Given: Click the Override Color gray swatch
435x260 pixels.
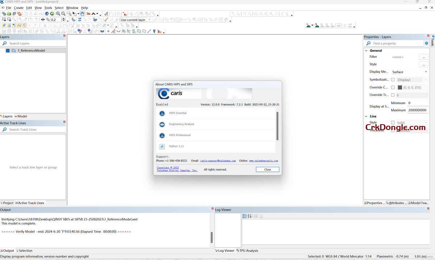Looking at the screenshot, I should 400,88.
